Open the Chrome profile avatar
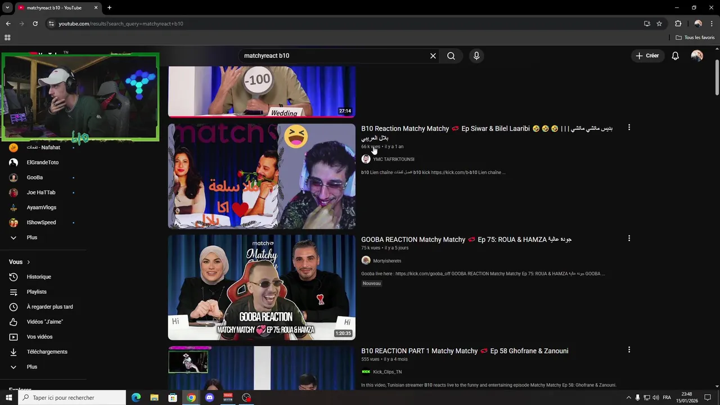Screen dimensions: 720x405 [698, 24]
